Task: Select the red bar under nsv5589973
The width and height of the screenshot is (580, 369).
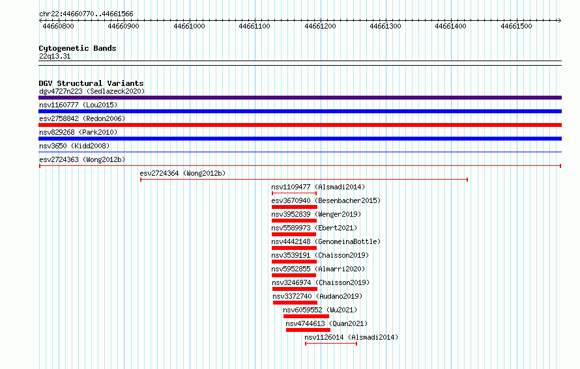Action: (x=294, y=234)
